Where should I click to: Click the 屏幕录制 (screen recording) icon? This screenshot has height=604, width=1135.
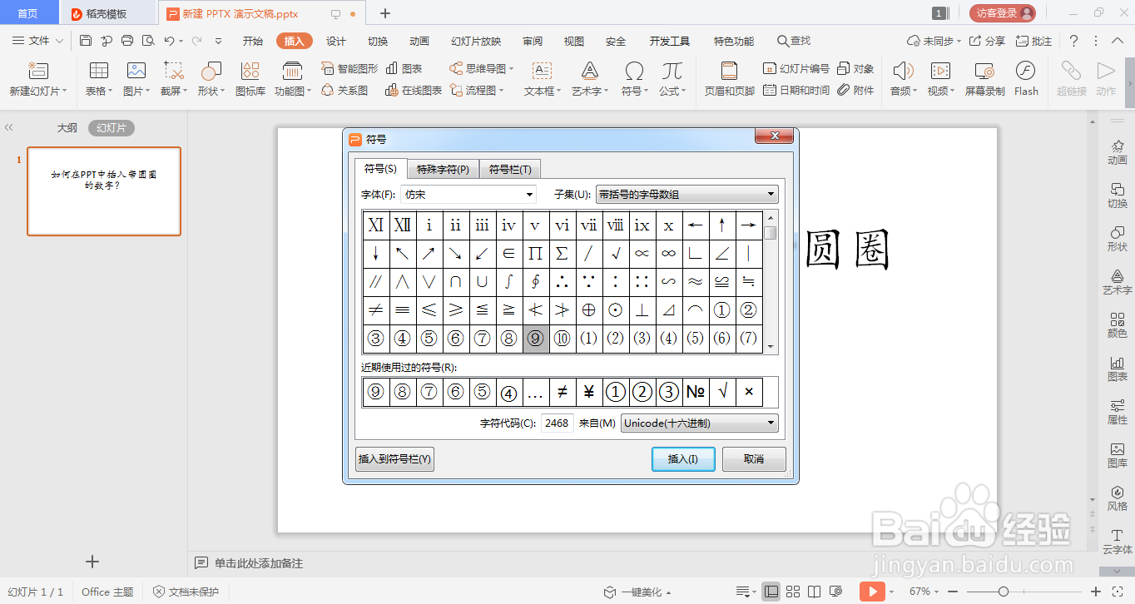coord(986,79)
